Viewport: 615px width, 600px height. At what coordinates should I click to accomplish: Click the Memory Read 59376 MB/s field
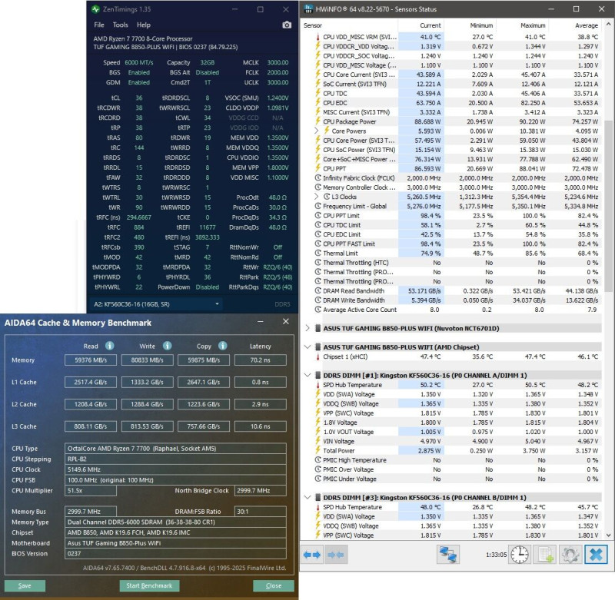pyautogui.click(x=91, y=360)
